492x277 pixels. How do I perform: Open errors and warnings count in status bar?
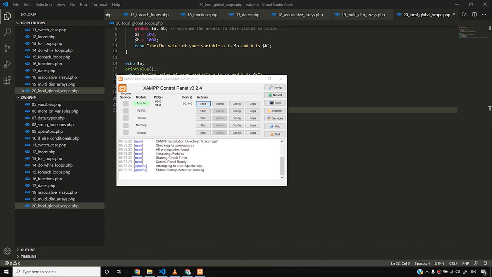(13, 263)
